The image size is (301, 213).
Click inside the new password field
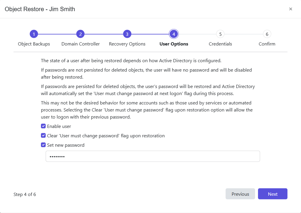click(153, 156)
